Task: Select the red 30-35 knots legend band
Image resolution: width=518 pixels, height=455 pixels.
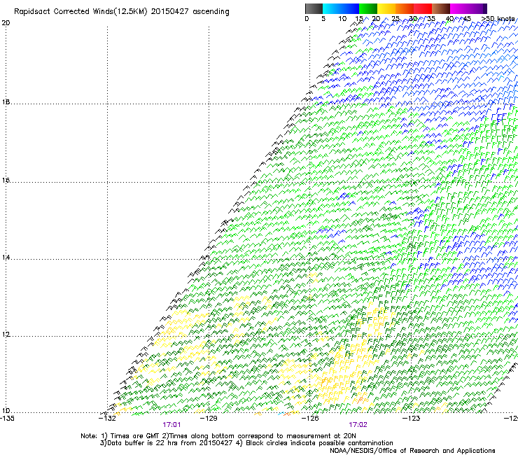Action: [x=423, y=8]
